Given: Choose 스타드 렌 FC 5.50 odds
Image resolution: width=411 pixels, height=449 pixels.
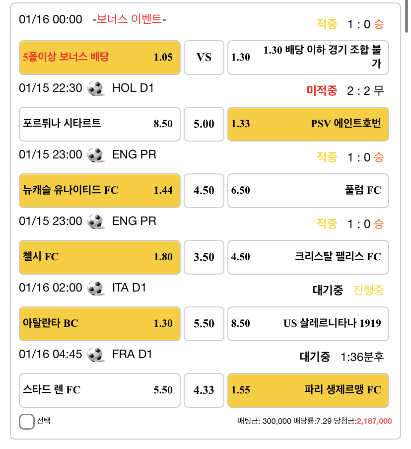Looking at the screenshot, I should 100,390.
